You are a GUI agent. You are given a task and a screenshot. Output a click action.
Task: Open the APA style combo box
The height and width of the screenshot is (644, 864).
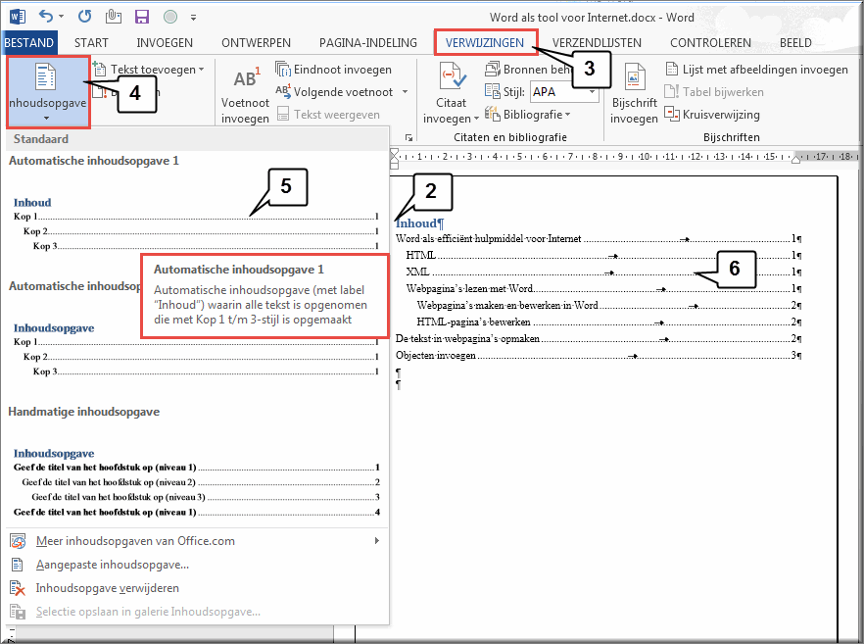pyautogui.click(x=564, y=91)
